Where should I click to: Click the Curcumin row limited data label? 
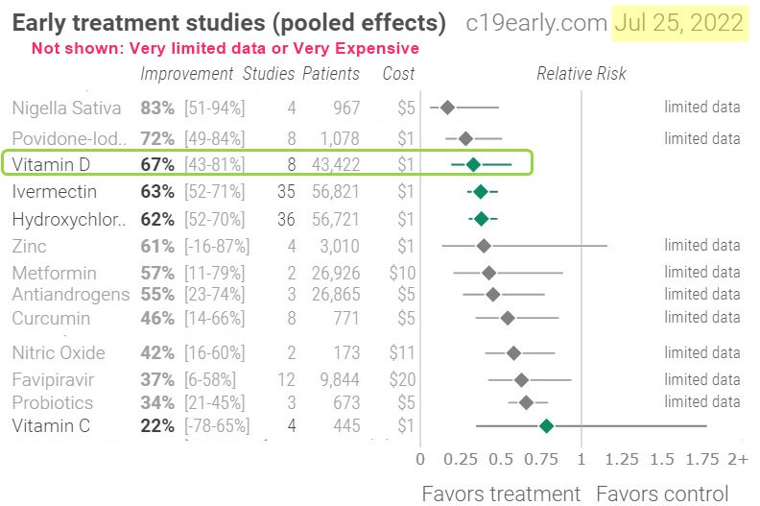701,317
